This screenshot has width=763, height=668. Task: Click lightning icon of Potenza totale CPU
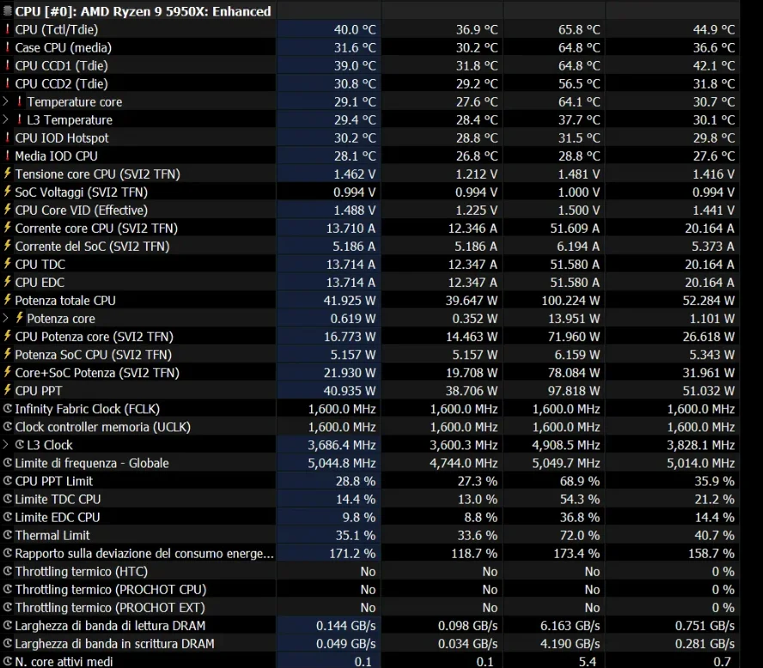click(7, 300)
